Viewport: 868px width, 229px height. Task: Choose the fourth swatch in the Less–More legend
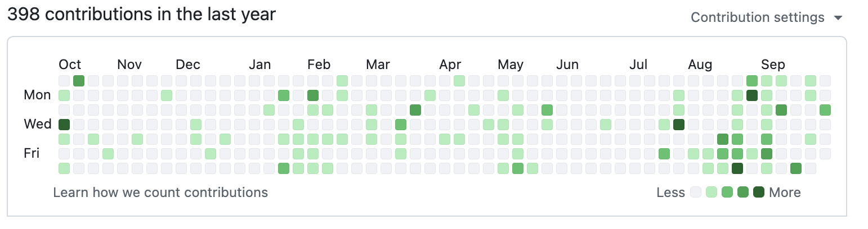(743, 193)
